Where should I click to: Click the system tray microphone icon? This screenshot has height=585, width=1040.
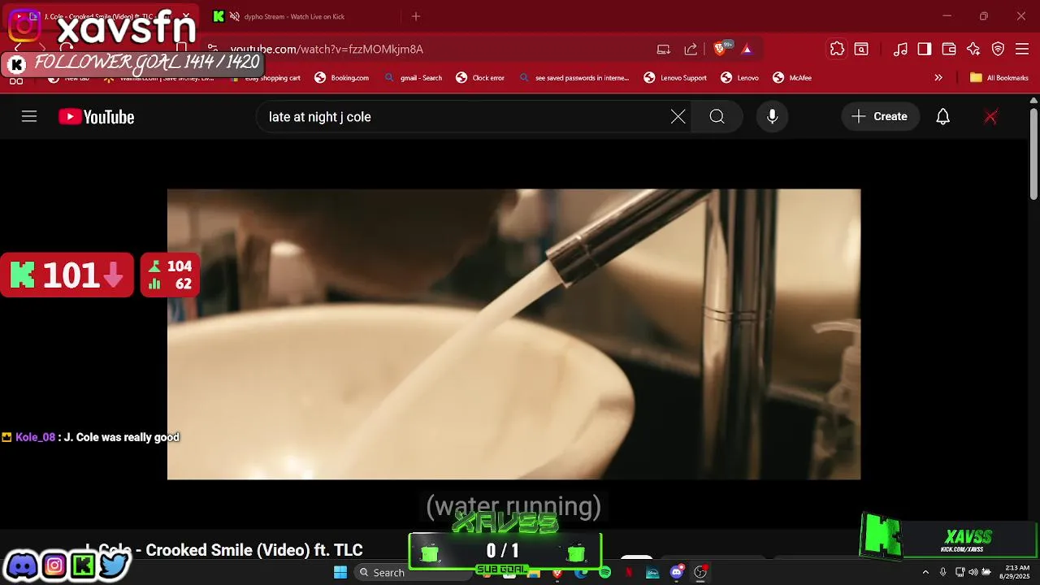click(x=942, y=572)
